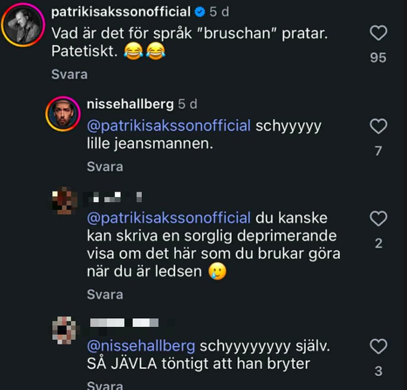
Task: Click Svara under the 'när du är ledsen' reply
Action: pyautogui.click(x=105, y=294)
